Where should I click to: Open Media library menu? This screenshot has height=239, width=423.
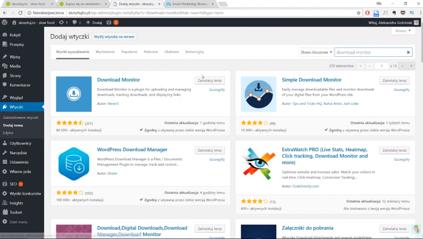tap(15, 66)
